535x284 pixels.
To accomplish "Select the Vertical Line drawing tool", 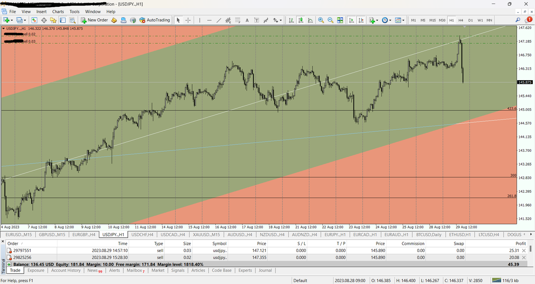I will coord(199,20).
